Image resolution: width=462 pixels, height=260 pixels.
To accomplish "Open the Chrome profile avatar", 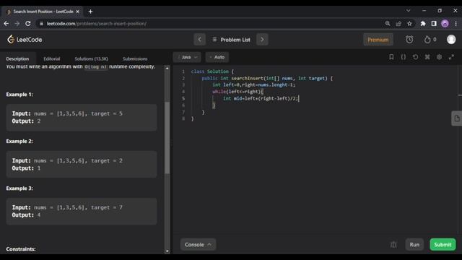I will point(445,24).
